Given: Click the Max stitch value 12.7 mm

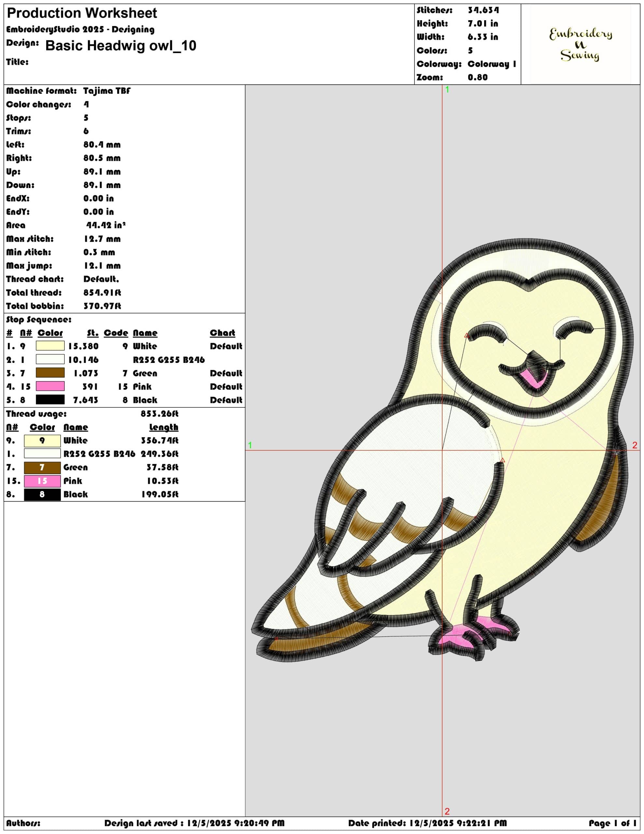Looking at the screenshot, I should point(102,239).
